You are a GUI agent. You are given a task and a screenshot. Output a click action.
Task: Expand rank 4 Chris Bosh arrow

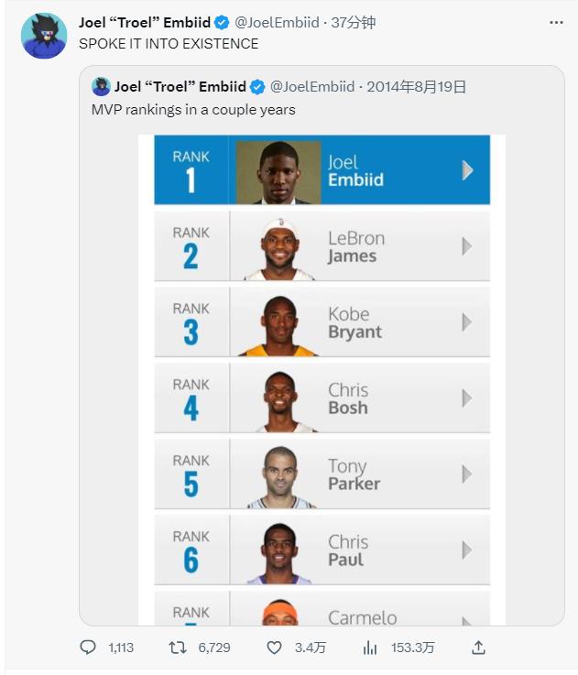(467, 398)
